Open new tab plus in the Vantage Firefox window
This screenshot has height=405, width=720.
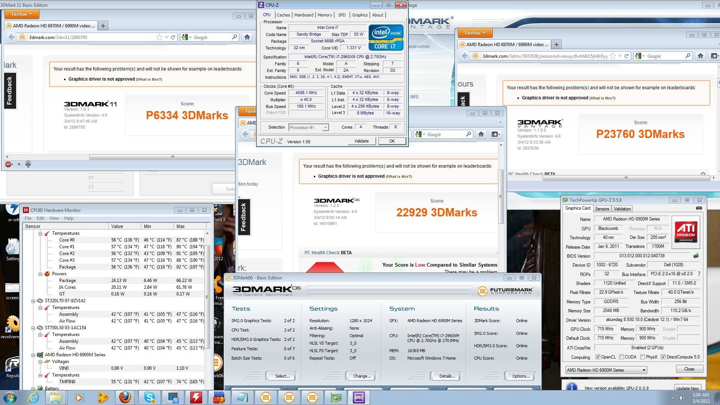coord(556,45)
